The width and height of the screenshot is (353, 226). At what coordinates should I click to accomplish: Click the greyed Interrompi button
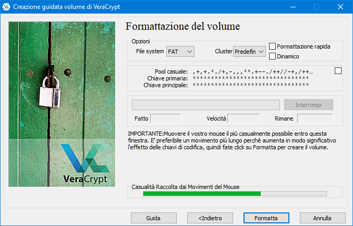(x=309, y=105)
